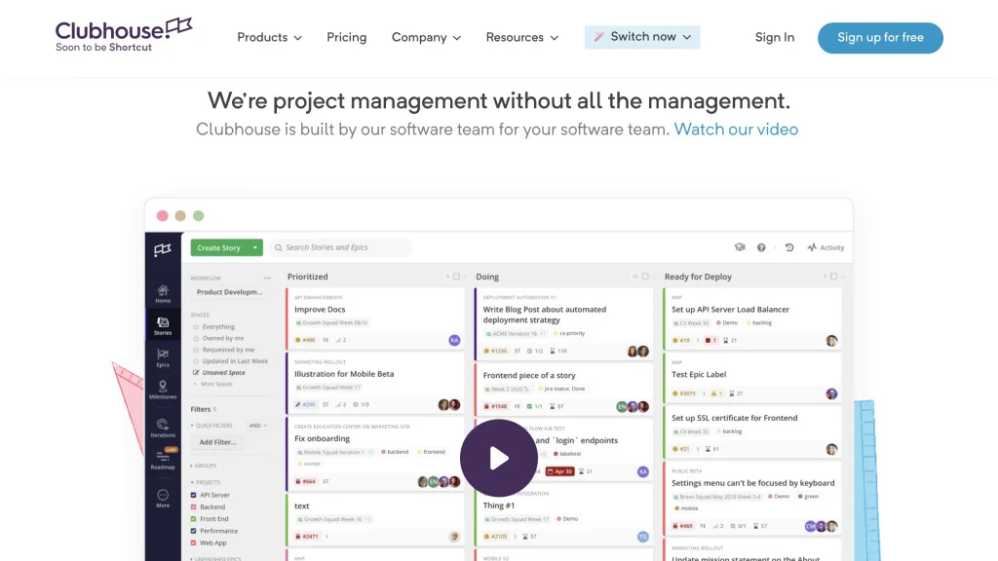
Task: Open the Iterations sidebar icon
Action: point(163,427)
